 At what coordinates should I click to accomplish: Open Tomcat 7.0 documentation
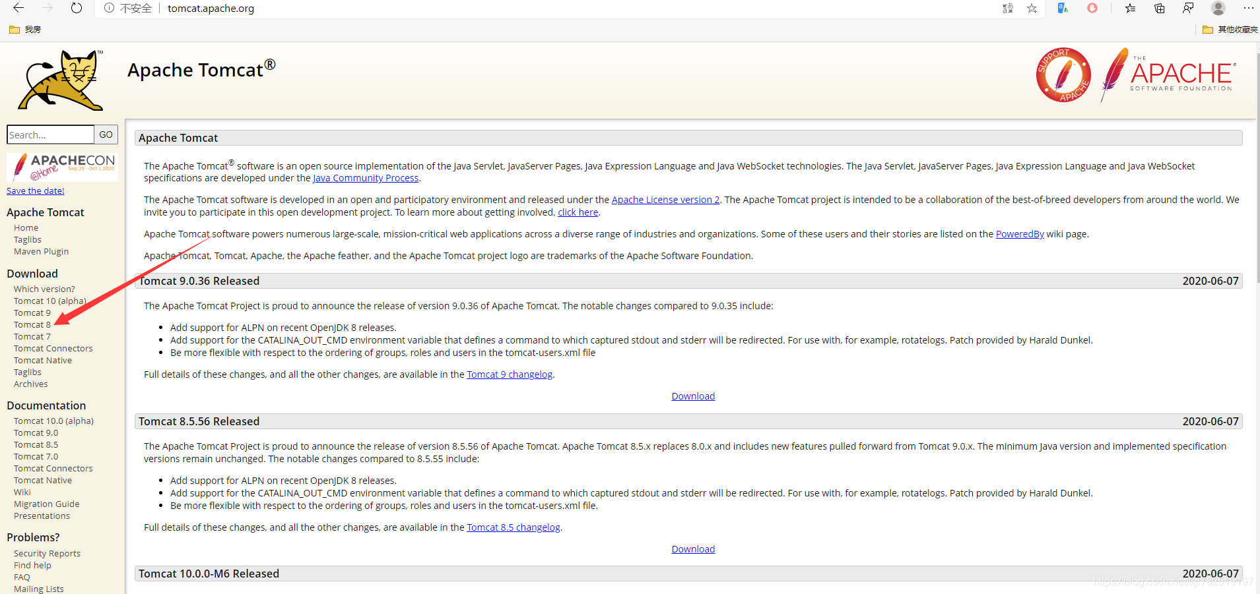pyautogui.click(x=36, y=457)
